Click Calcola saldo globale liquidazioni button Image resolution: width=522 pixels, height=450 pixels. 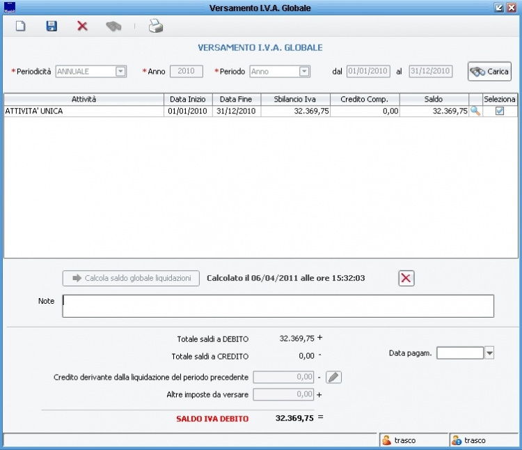pos(132,279)
